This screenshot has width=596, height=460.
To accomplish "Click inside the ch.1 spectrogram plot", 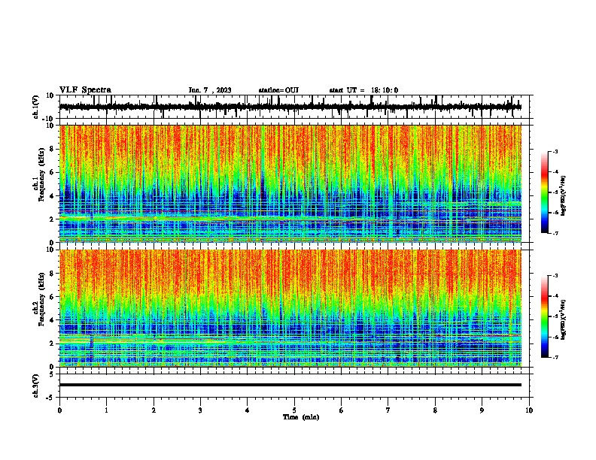I will coord(290,183).
